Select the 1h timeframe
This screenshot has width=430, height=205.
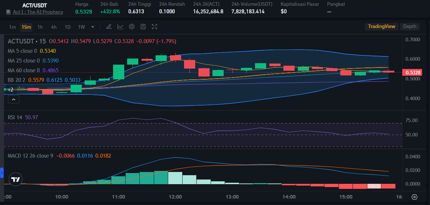click(x=40, y=27)
